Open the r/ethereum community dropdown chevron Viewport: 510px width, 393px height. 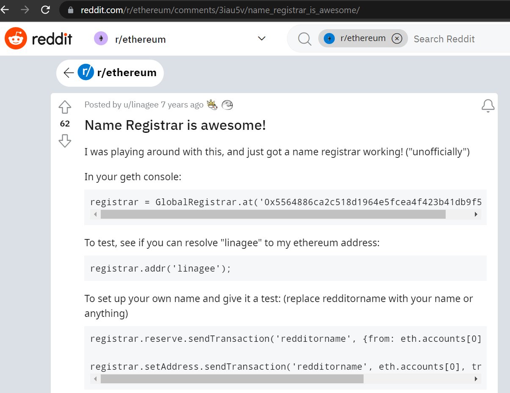262,38
